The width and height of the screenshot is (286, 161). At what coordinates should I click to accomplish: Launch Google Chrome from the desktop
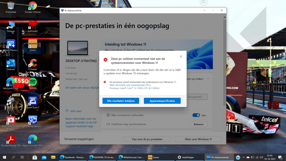[x=33, y=7]
